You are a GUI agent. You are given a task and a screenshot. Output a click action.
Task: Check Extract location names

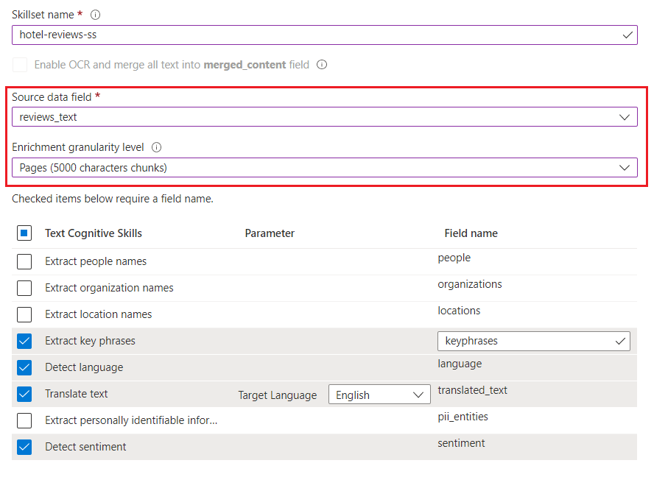click(x=23, y=314)
